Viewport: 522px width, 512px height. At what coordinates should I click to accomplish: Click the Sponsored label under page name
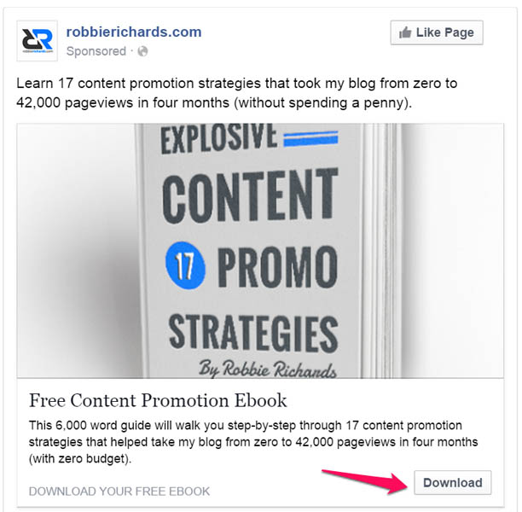click(x=96, y=51)
